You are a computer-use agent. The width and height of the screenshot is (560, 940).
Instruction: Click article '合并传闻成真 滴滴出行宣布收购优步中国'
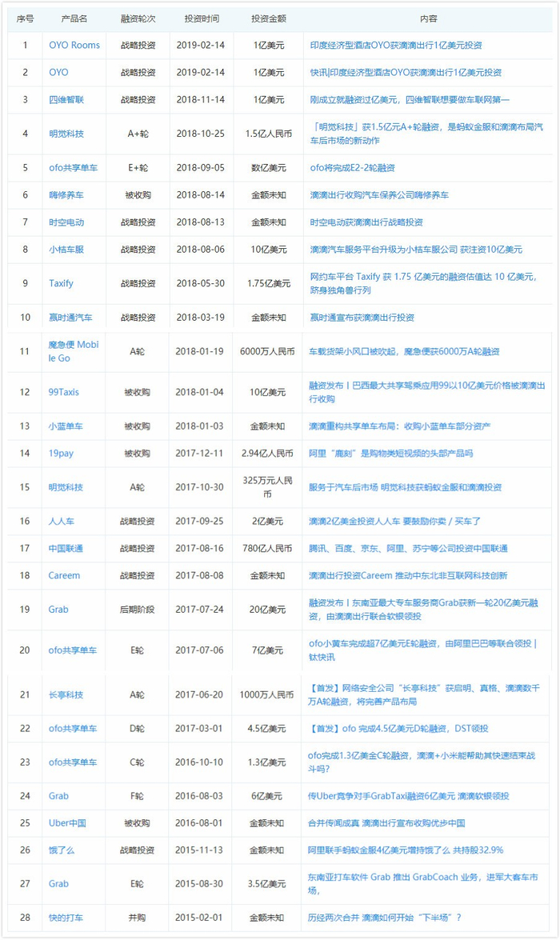click(386, 823)
